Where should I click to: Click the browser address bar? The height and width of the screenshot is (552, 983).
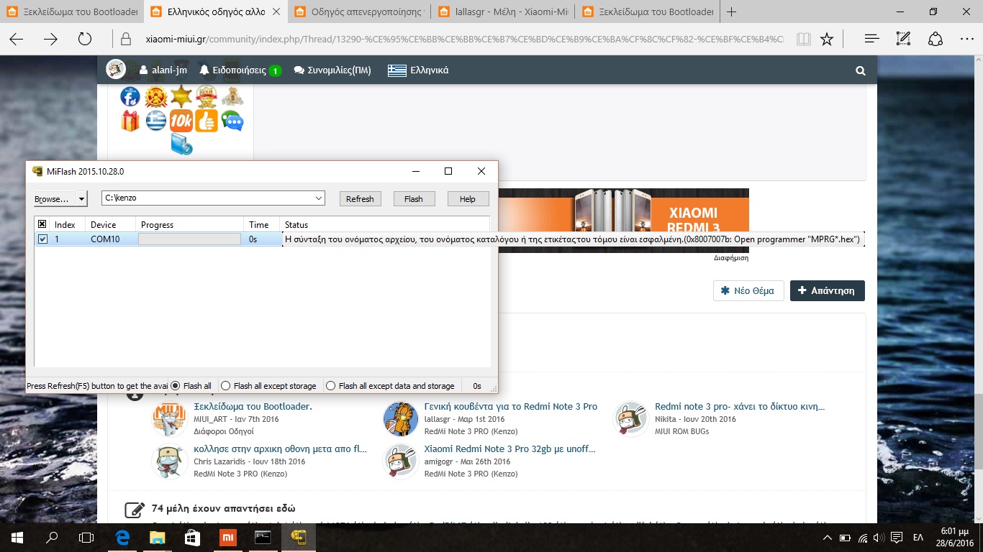pos(461,40)
